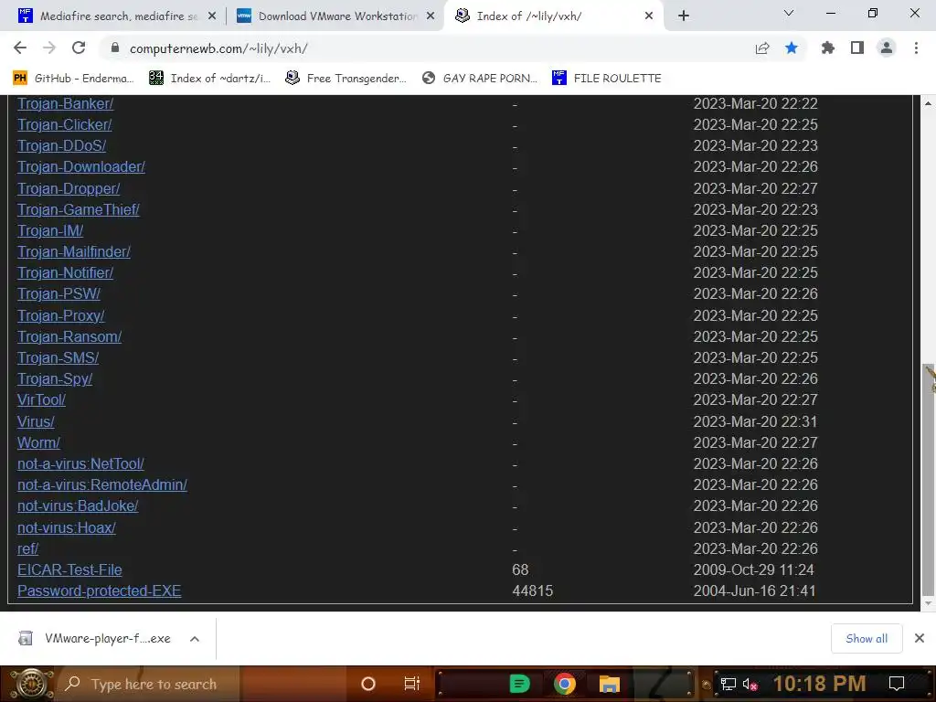The image size is (936, 702).
Task: Open the notification center icon
Action: tap(896, 684)
